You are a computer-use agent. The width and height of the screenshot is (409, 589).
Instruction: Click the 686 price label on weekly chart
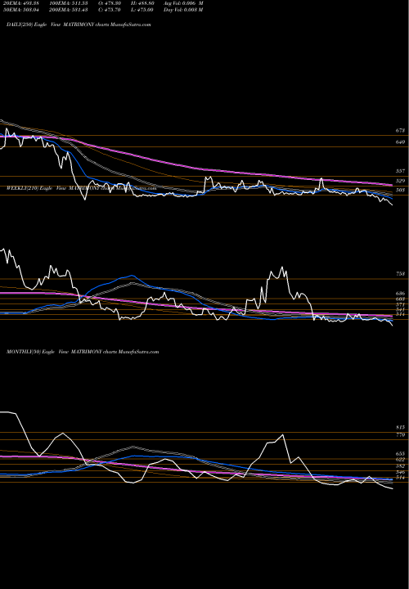400,293
